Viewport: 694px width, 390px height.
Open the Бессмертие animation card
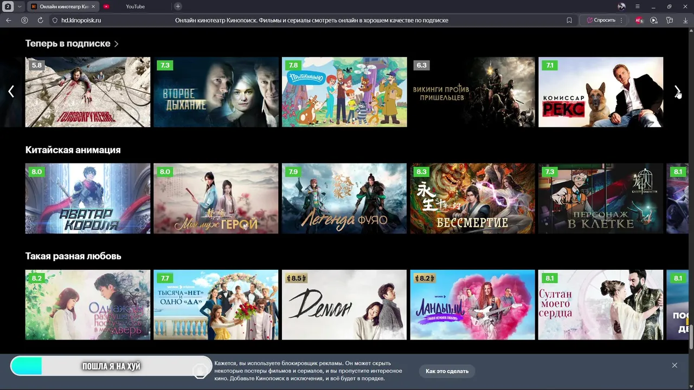[x=473, y=198]
